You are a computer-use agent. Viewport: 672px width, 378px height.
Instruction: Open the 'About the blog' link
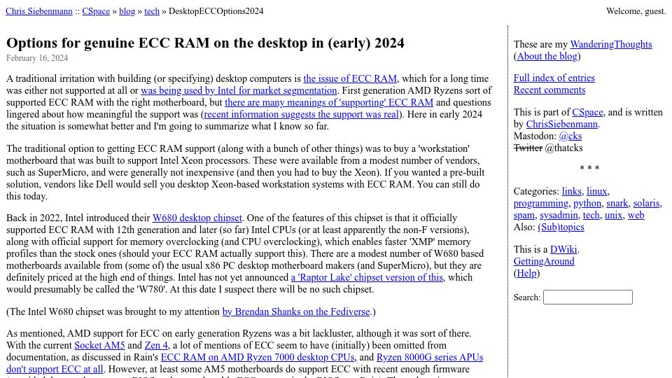(547, 56)
